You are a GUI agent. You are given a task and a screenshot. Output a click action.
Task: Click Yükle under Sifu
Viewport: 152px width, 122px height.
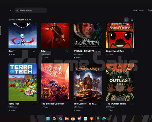tap(45, 58)
